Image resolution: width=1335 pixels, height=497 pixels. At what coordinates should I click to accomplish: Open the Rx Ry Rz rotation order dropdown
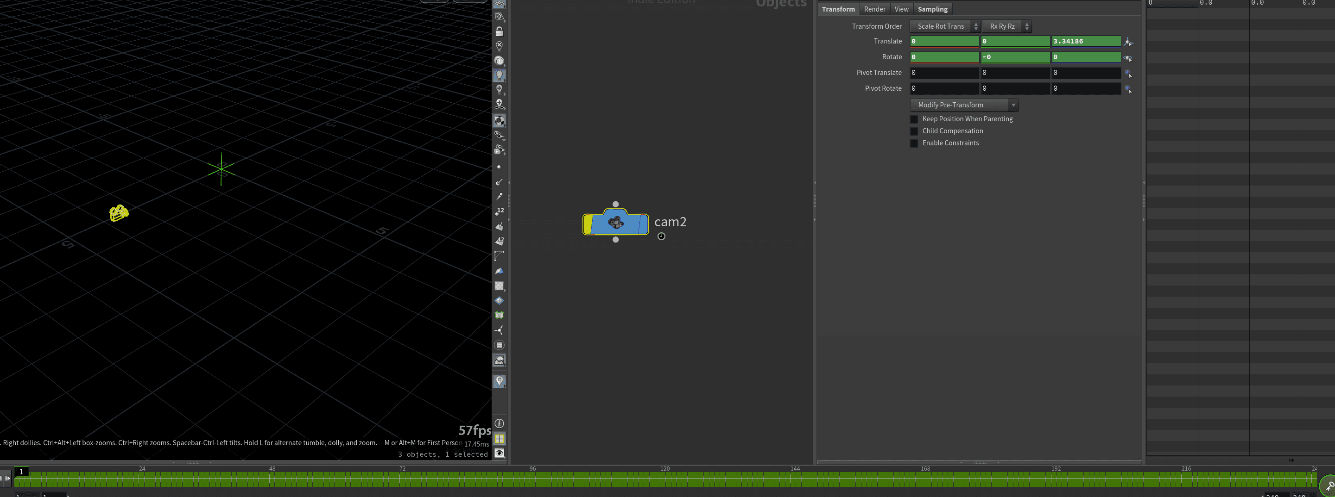(1006, 26)
